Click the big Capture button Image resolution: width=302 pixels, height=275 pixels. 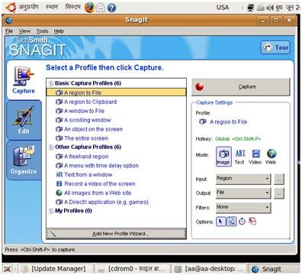click(x=240, y=87)
